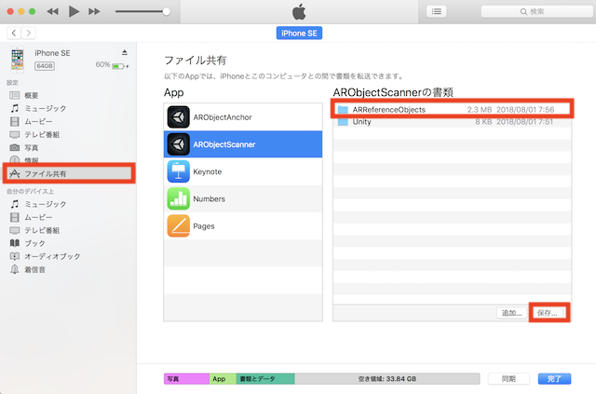Screen dimensions: 596x394
Task: Select the Numbers app name
Action: tap(209, 199)
